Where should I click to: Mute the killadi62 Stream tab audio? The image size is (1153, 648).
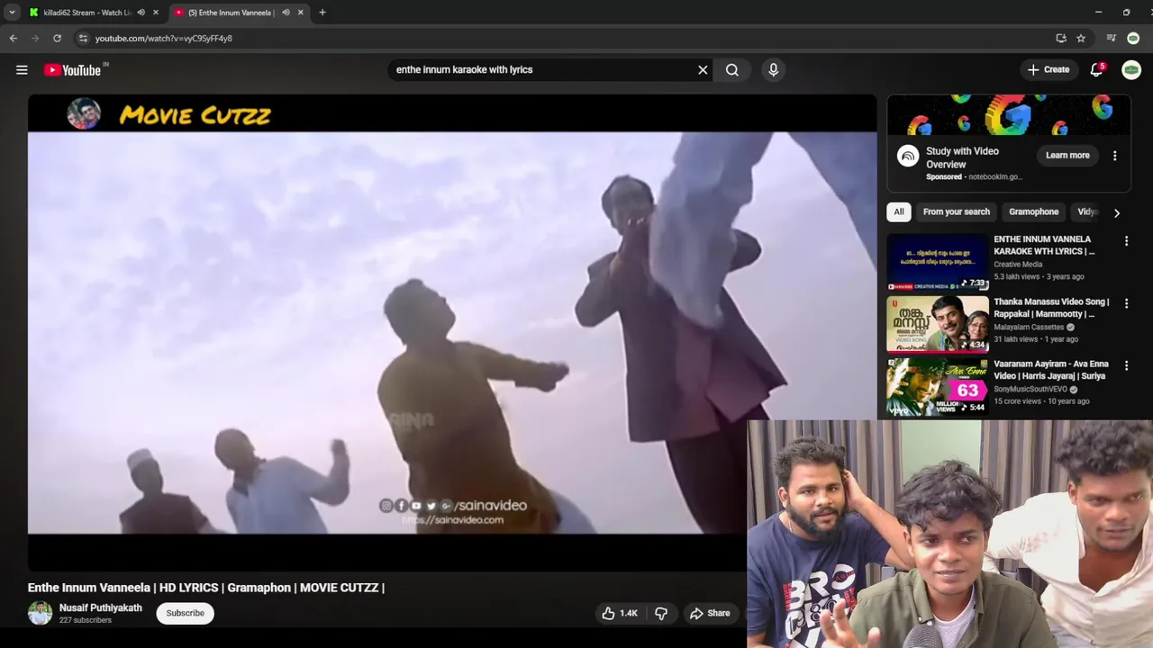click(141, 13)
